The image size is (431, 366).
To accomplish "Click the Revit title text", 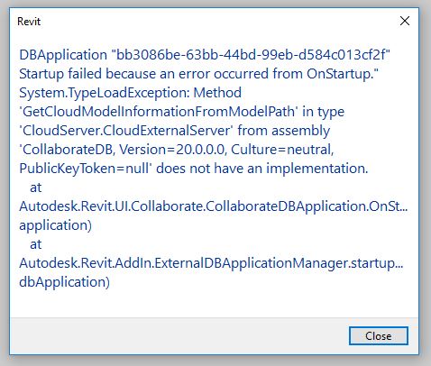I will 29,22.
